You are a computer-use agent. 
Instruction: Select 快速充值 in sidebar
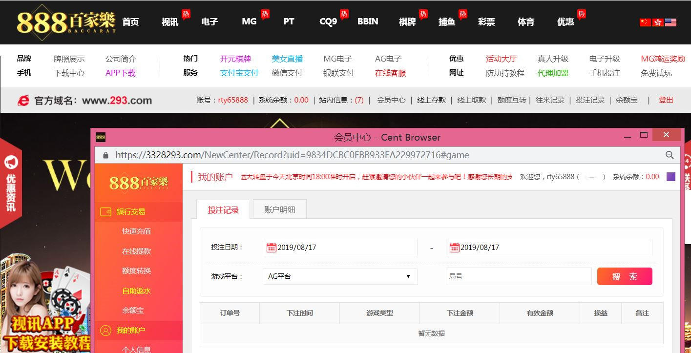pos(136,231)
